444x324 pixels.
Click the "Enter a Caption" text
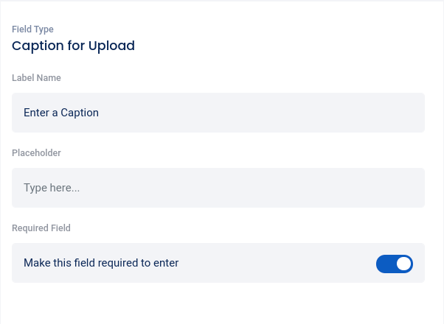click(x=61, y=113)
